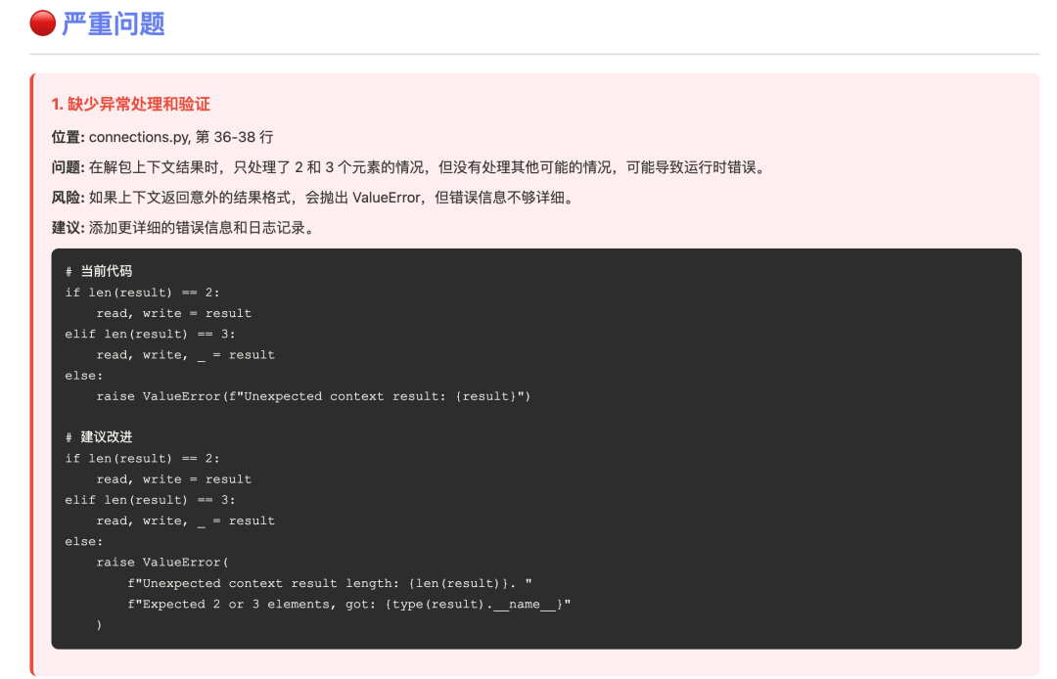Click the single-line raise ValueError statement
The width and height of the screenshot is (1057, 679).
(313, 396)
